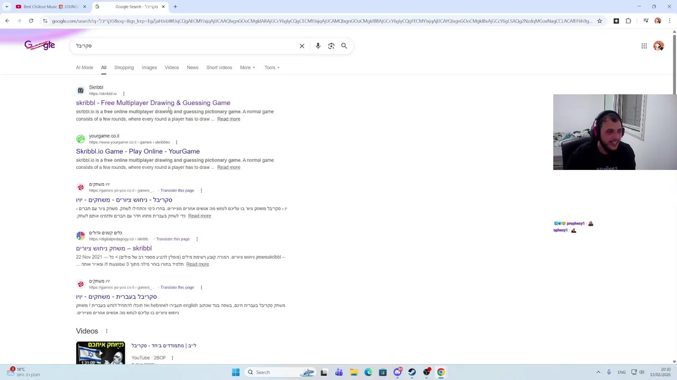Switch to Images results tab
The height and width of the screenshot is (380, 677).
tap(149, 68)
